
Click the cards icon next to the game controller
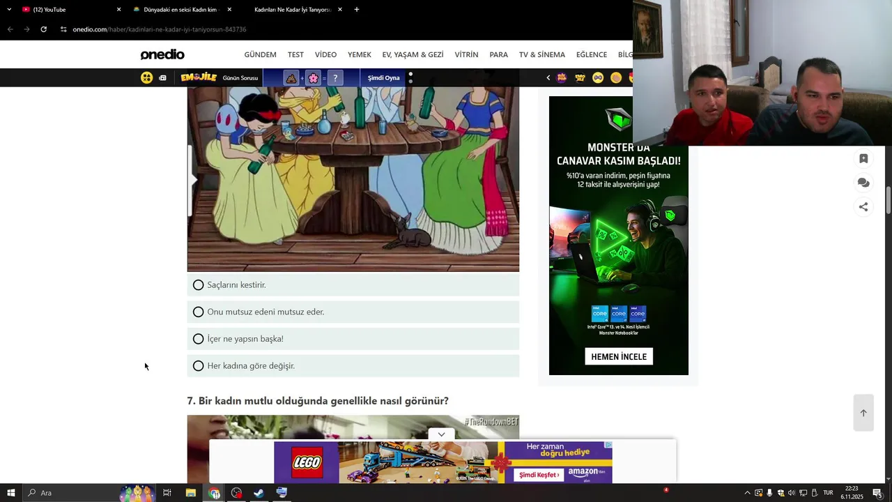(x=162, y=78)
